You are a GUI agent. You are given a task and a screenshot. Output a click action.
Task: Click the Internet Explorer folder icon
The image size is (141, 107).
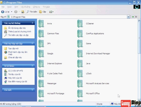click(x=41, y=64)
